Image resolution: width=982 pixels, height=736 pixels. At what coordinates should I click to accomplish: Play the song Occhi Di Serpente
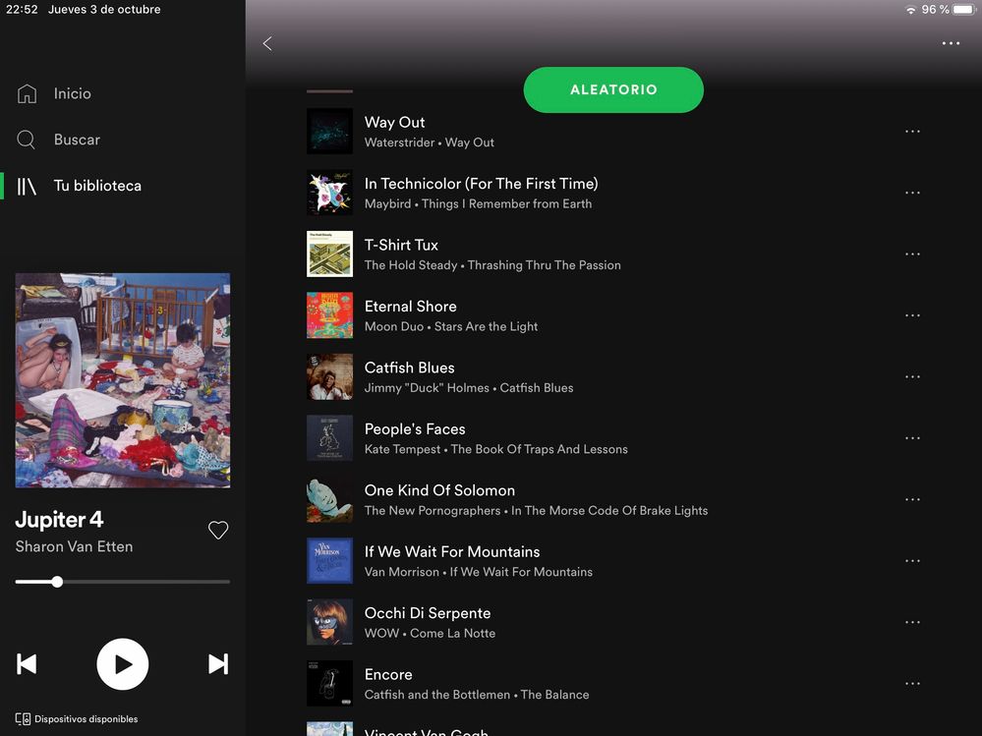tap(428, 613)
